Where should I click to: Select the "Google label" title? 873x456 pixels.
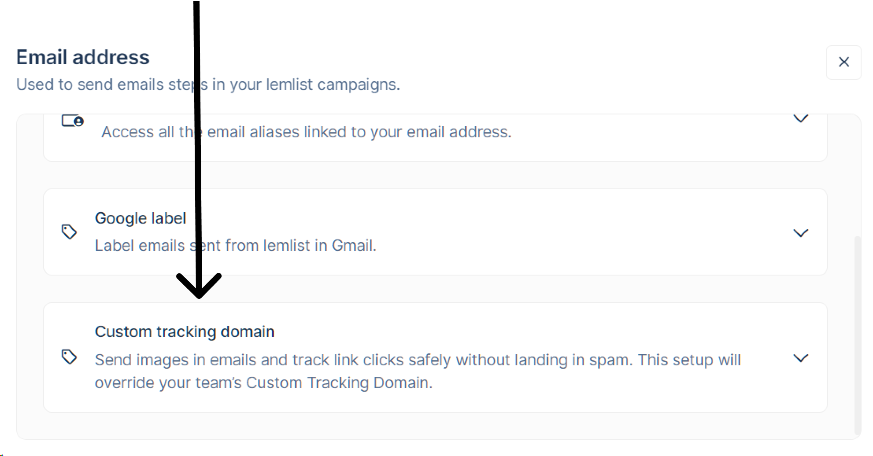tap(141, 218)
